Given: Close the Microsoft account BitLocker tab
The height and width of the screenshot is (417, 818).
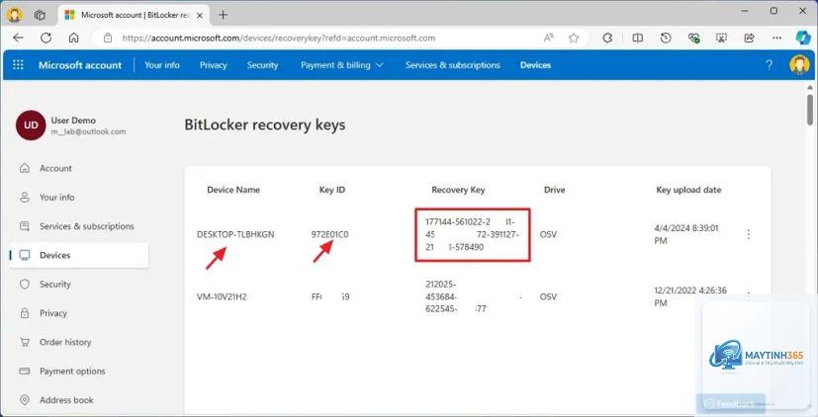Looking at the screenshot, I should [x=200, y=15].
